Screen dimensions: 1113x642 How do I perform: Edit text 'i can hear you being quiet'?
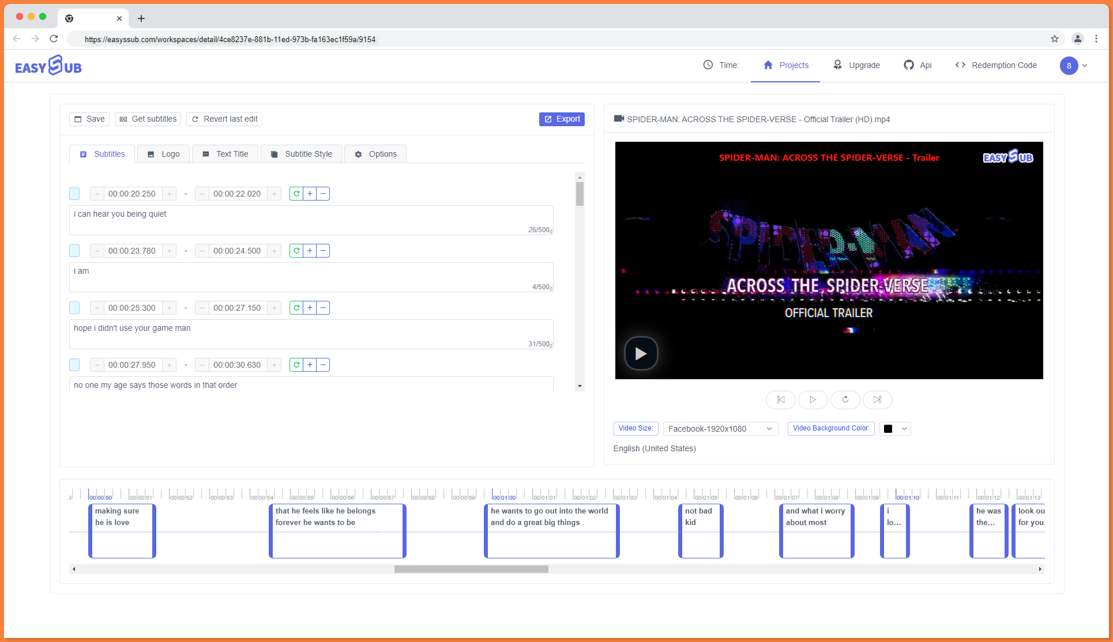coord(311,220)
